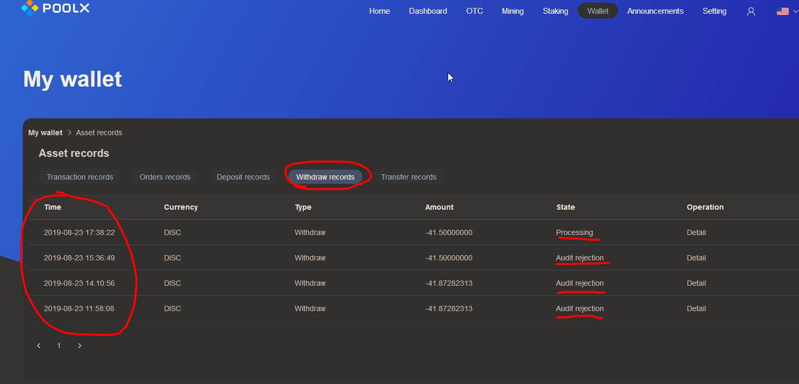Click timestamp 2019-08-23 11:58:08

[x=79, y=308]
